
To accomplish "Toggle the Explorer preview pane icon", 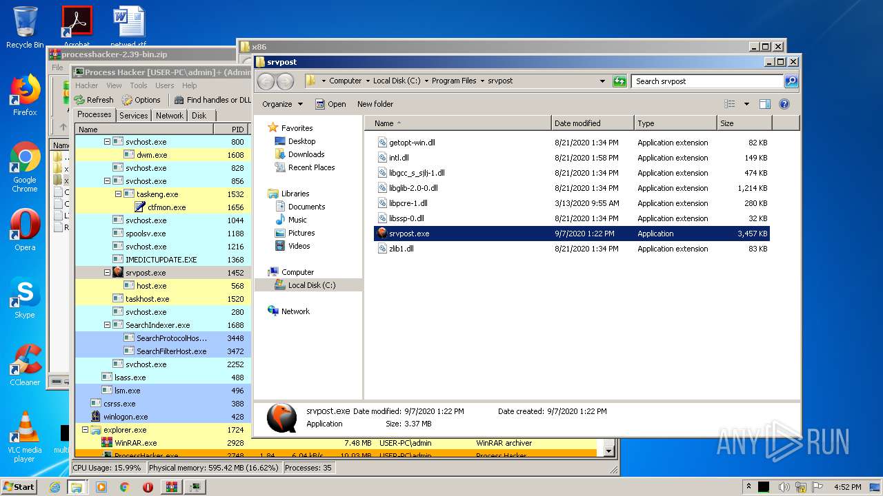I will 764,104.
